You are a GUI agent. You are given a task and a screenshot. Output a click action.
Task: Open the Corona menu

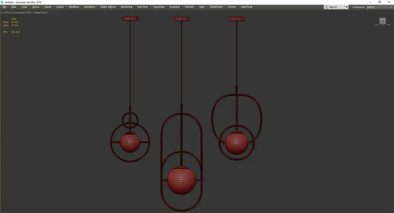coord(232,7)
